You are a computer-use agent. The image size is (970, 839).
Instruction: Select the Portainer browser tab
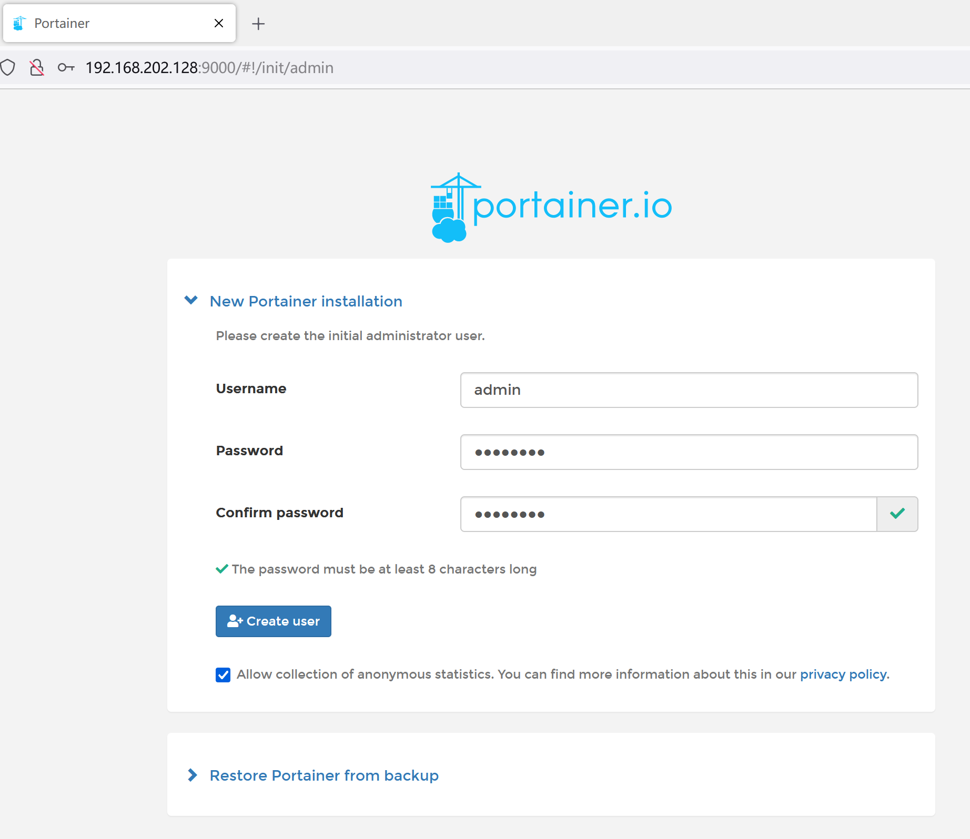pos(119,23)
